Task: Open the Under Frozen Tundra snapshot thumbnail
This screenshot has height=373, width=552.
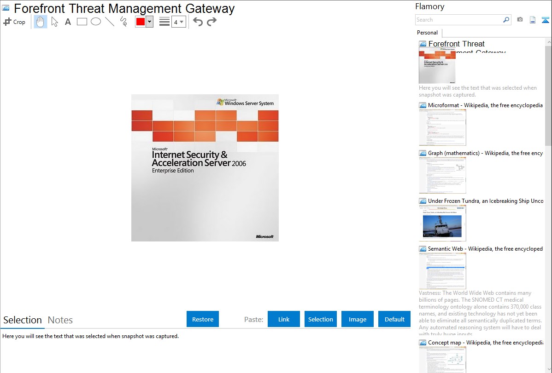Action: click(442, 223)
